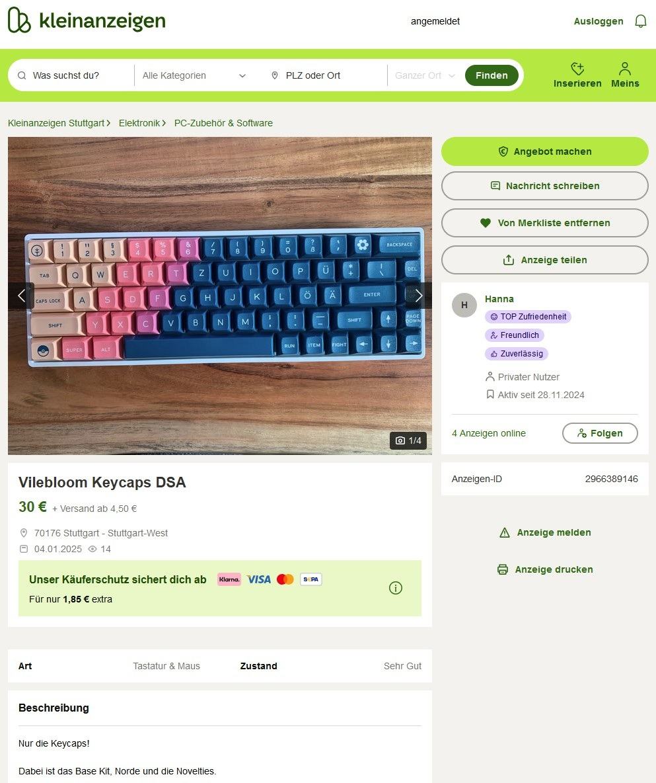Click the Finden search button
The image size is (656, 783).
pos(492,75)
